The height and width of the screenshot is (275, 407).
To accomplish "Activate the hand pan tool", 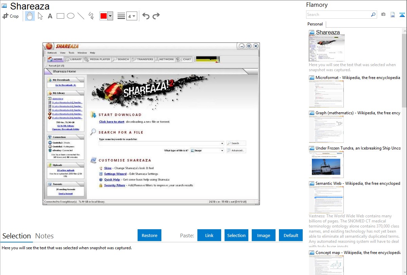I will click(30, 16).
